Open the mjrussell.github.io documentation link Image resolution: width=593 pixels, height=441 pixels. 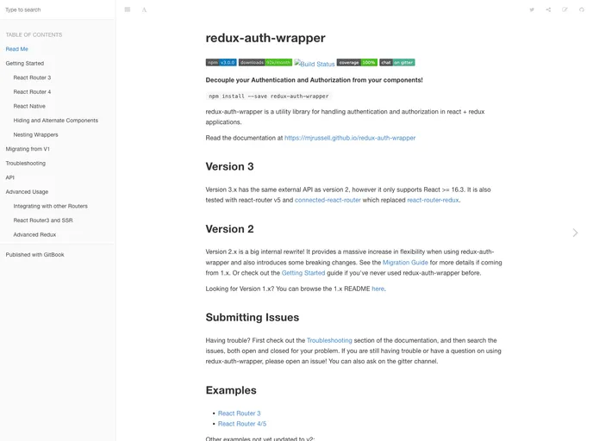coord(350,138)
